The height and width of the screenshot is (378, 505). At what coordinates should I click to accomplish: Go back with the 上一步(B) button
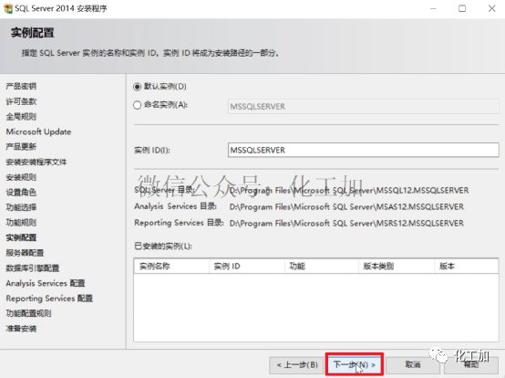click(296, 365)
